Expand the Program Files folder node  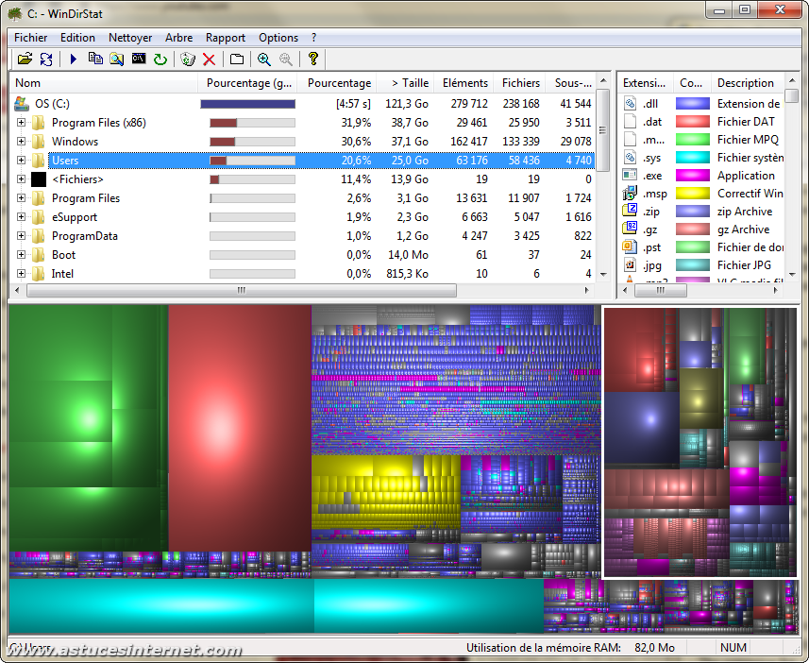(x=21, y=197)
